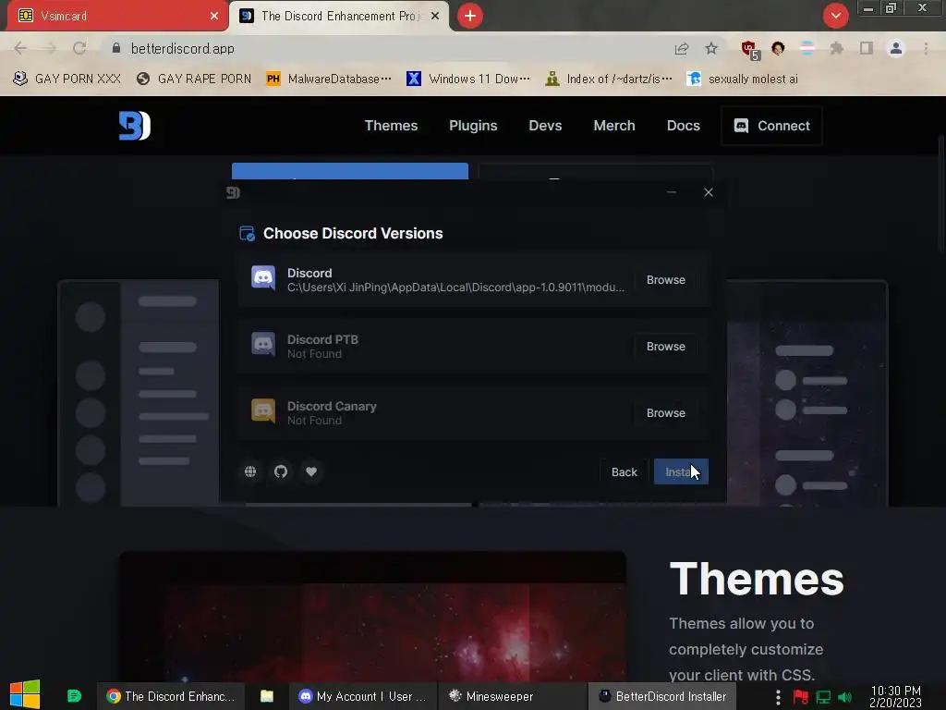Image resolution: width=946 pixels, height=710 pixels.
Task: Open the Docs navigation link
Action: coord(684,126)
